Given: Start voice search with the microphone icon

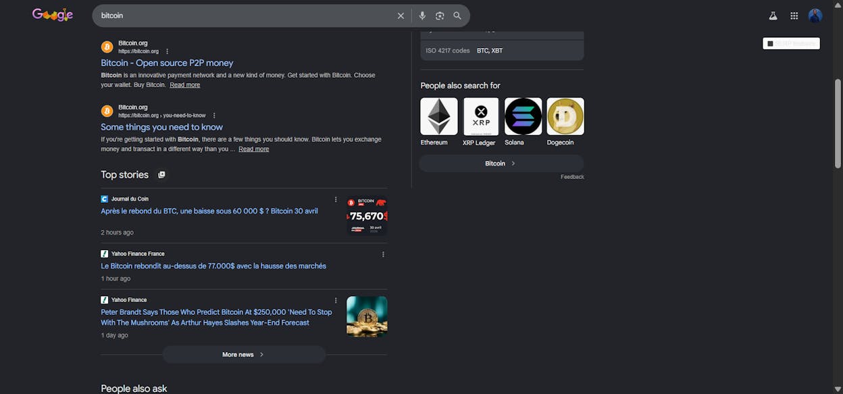Looking at the screenshot, I should click(x=422, y=16).
